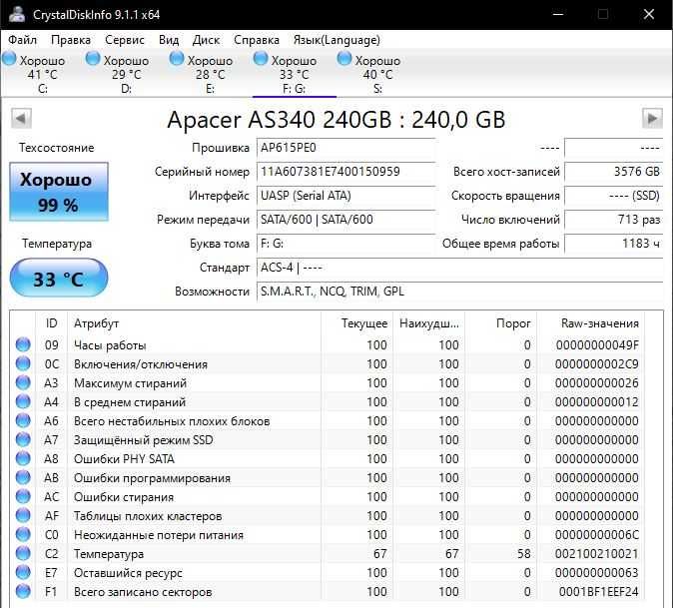The height and width of the screenshot is (608, 673).
Task: Click status icon for C2 Температура
Action: coord(23,553)
